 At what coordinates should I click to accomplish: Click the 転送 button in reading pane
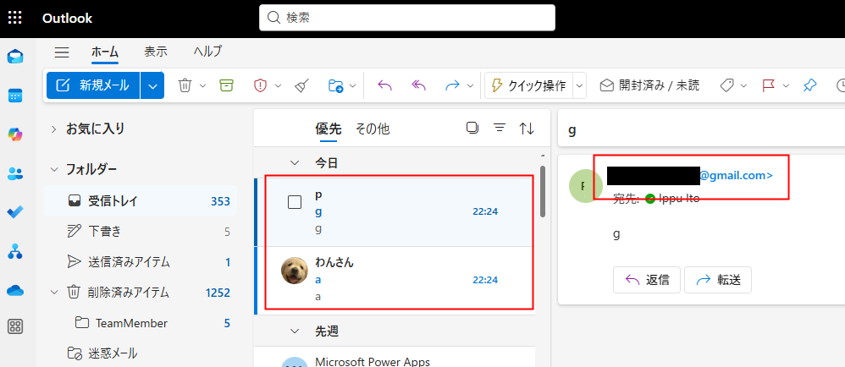click(718, 280)
